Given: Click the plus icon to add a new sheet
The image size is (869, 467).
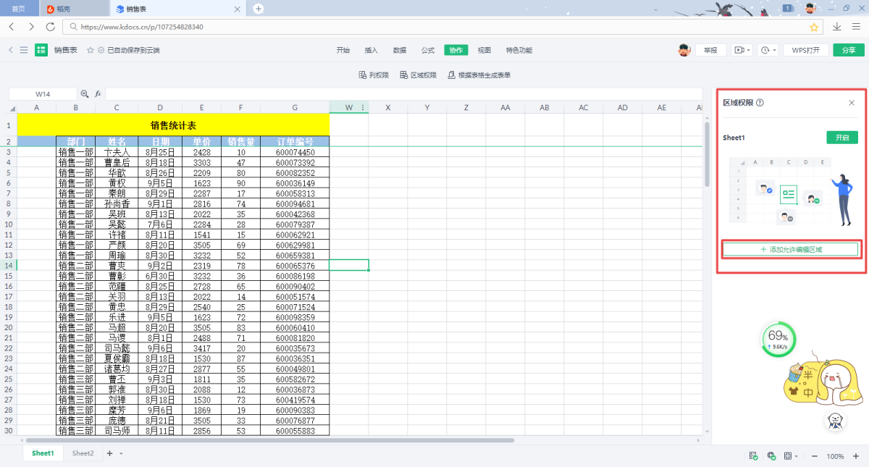Looking at the screenshot, I should pyautogui.click(x=110, y=453).
